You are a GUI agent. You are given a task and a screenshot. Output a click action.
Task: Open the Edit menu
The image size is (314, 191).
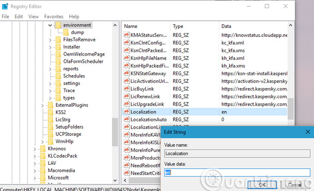[x=19, y=16]
